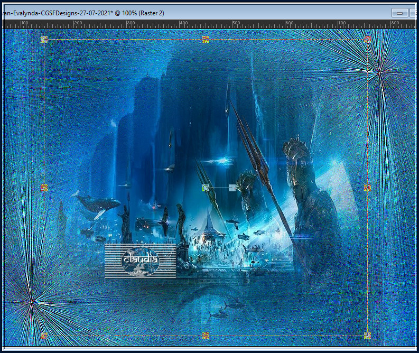Viewport: 419px width, 353px height.
Task: Click the top-center edge selection handle
Action: (206, 40)
